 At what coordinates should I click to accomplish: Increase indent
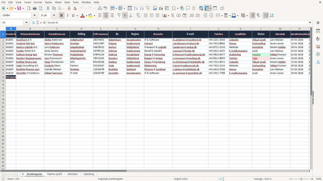point(205,16)
